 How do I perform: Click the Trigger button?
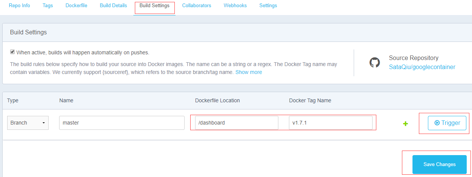click(x=447, y=123)
